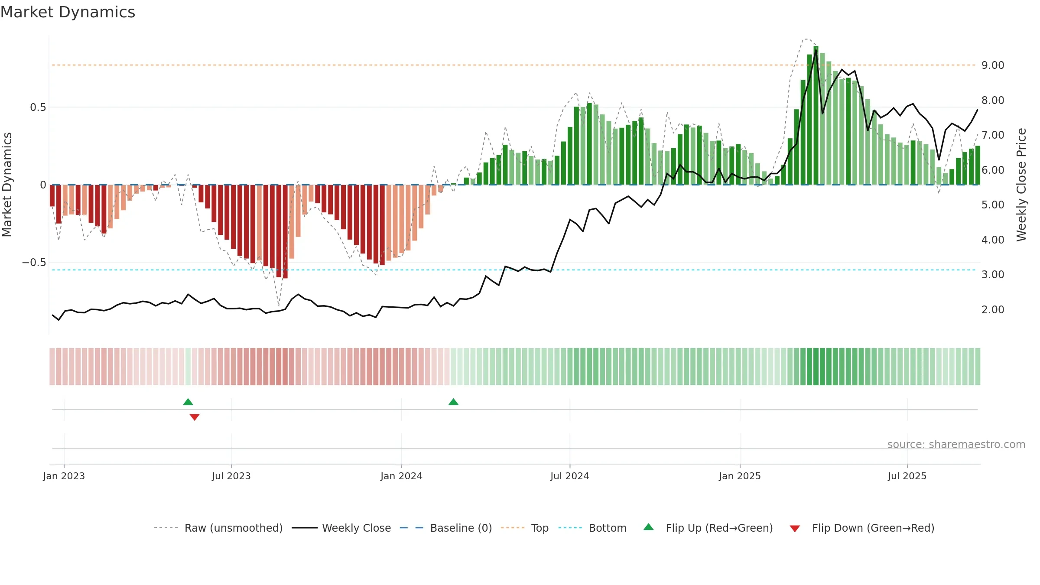Click the 8.00 price axis label
This screenshot has height=585, width=1040.
[993, 100]
